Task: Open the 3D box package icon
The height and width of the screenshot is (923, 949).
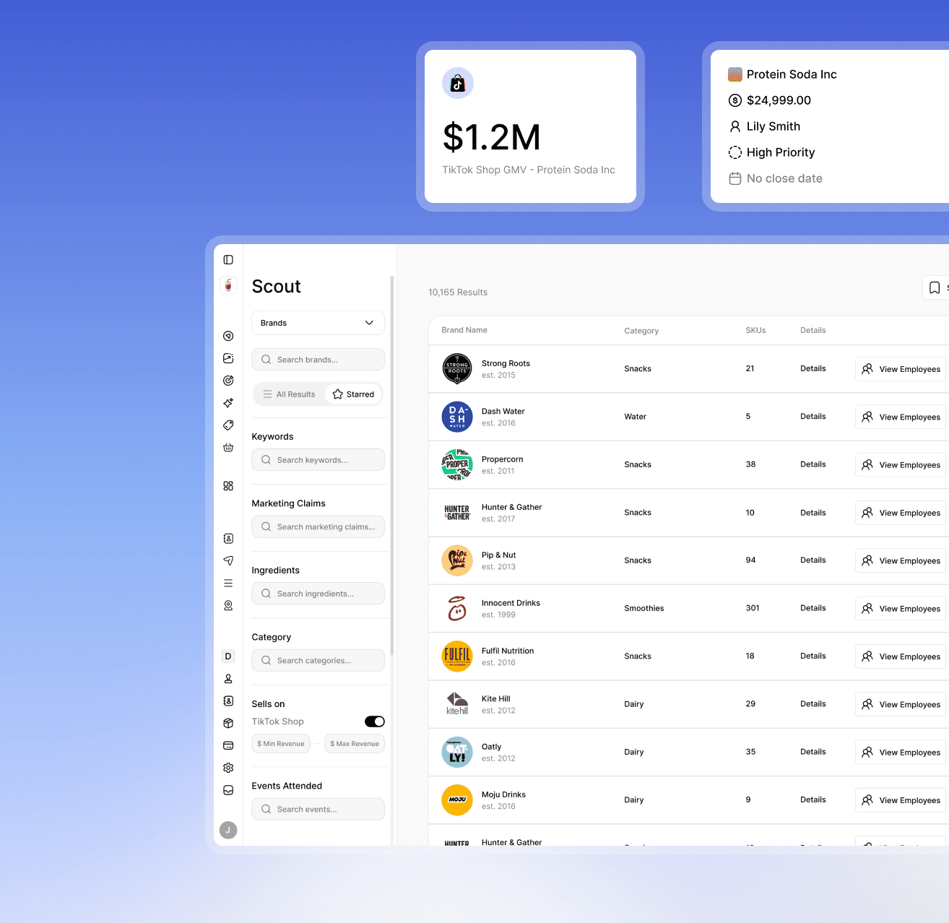Action: click(228, 723)
